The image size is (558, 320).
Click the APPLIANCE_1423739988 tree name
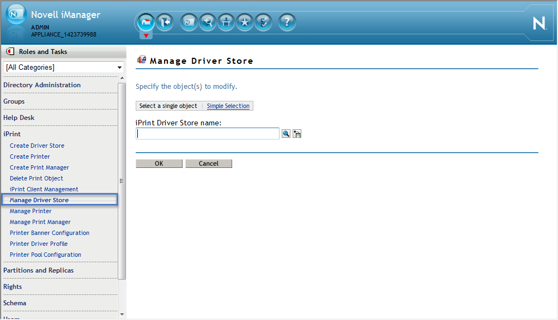point(64,34)
